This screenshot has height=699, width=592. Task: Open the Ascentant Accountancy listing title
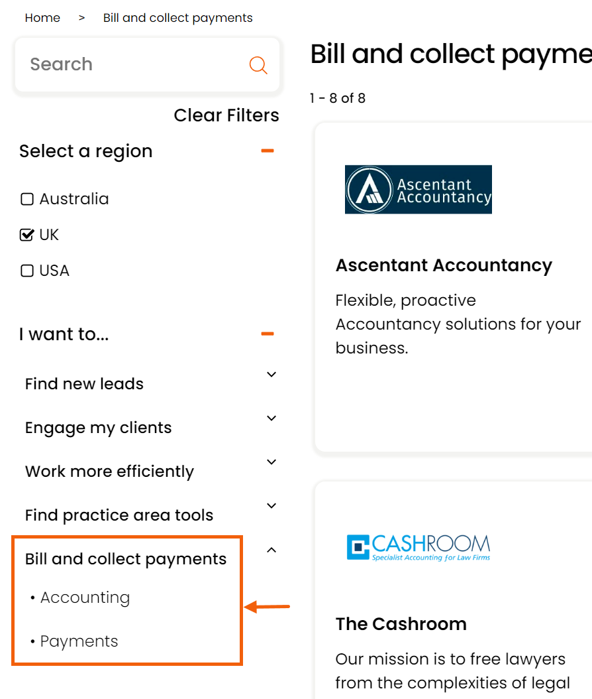(444, 265)
